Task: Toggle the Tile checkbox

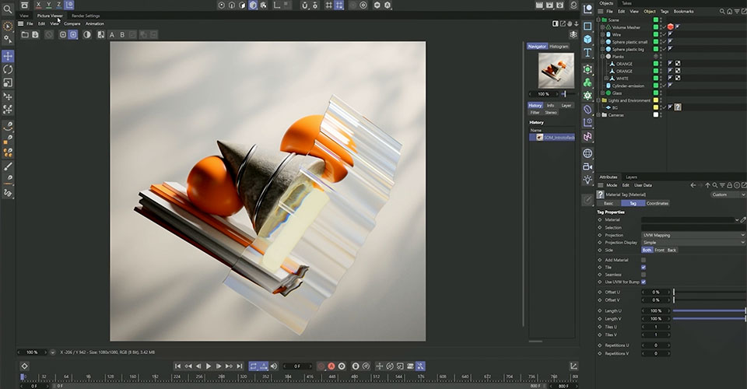Action: click(644, 268)
